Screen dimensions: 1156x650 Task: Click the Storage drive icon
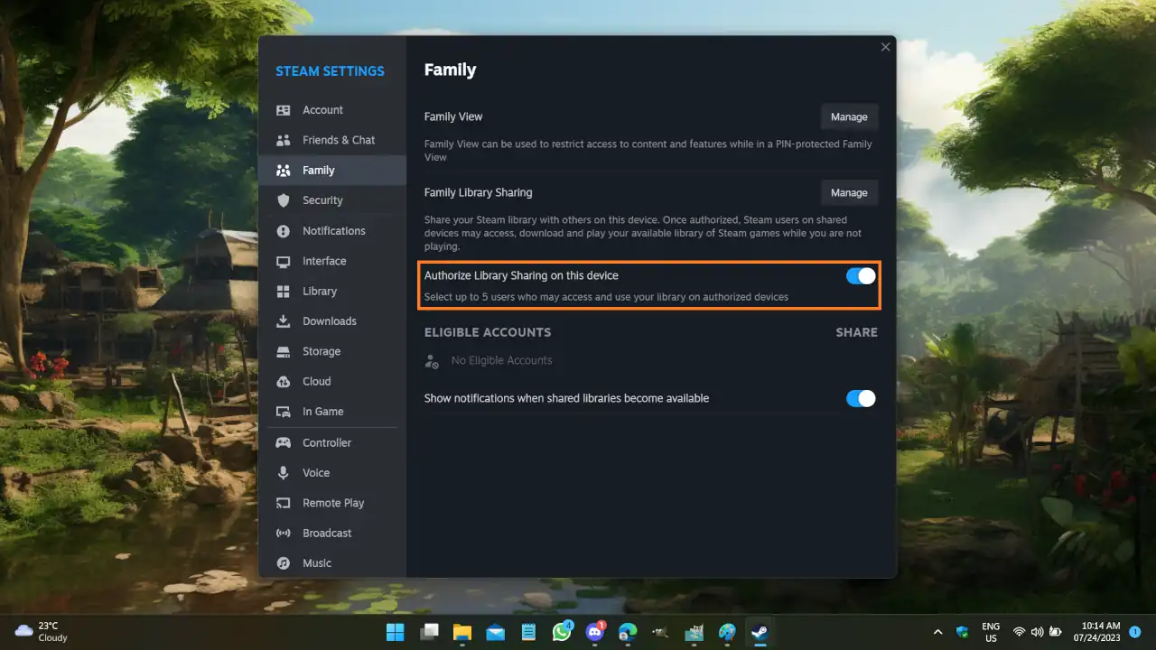tap(284, 351)
